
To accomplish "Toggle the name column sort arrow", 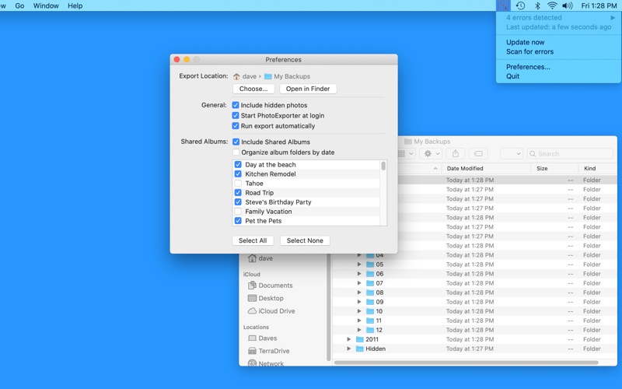I will (435, 169).
